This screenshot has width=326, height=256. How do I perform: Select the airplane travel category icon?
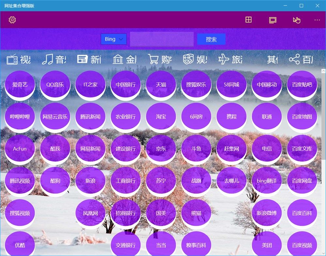pyautogui.click(x=224, y=59)
